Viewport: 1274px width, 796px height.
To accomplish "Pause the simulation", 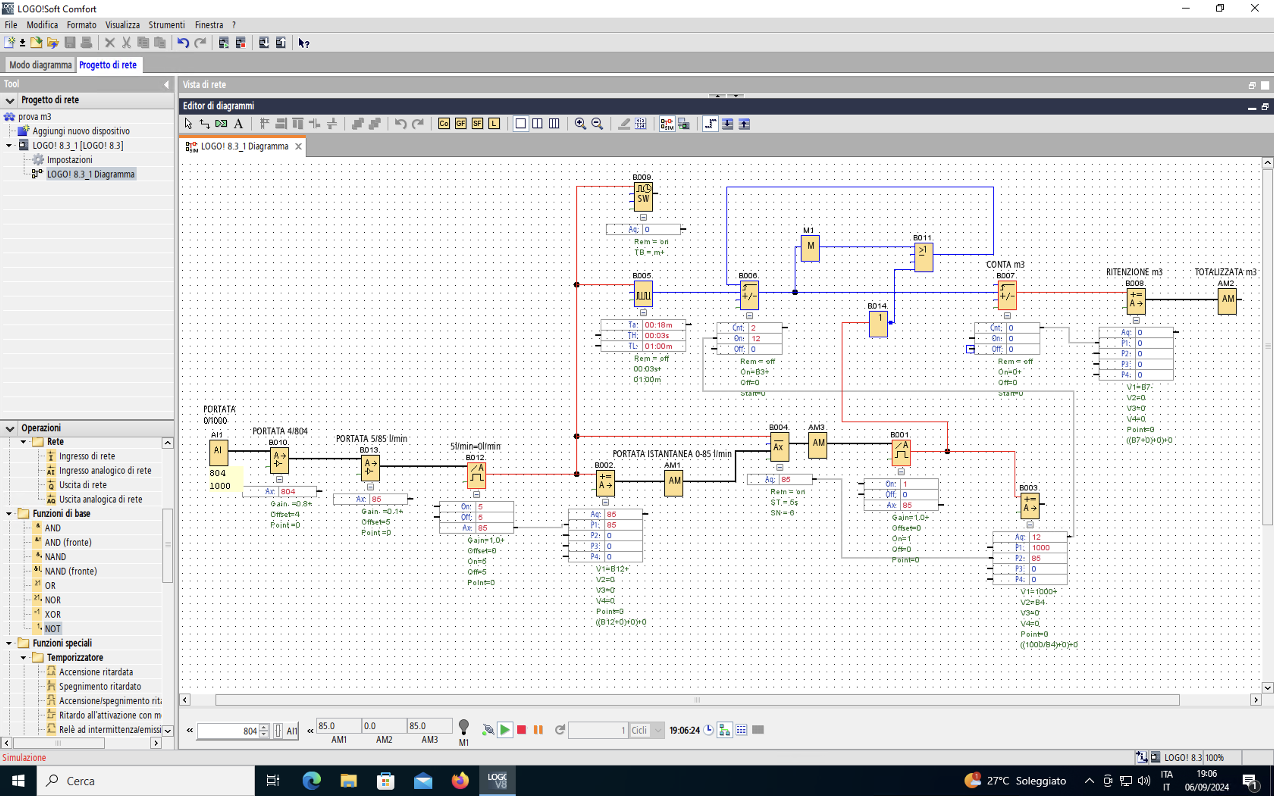I will [538, 730].
